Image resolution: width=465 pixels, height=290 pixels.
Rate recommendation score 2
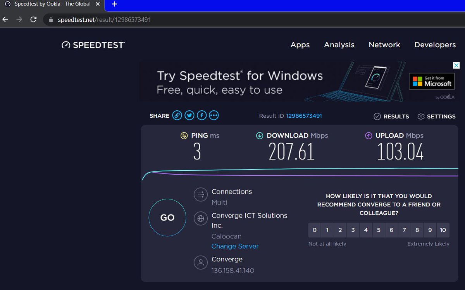click(x=340, y=230)
